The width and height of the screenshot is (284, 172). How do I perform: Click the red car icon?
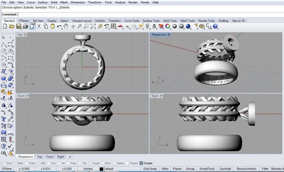120,27
